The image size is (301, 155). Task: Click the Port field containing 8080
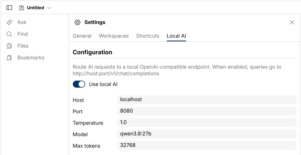207,111
